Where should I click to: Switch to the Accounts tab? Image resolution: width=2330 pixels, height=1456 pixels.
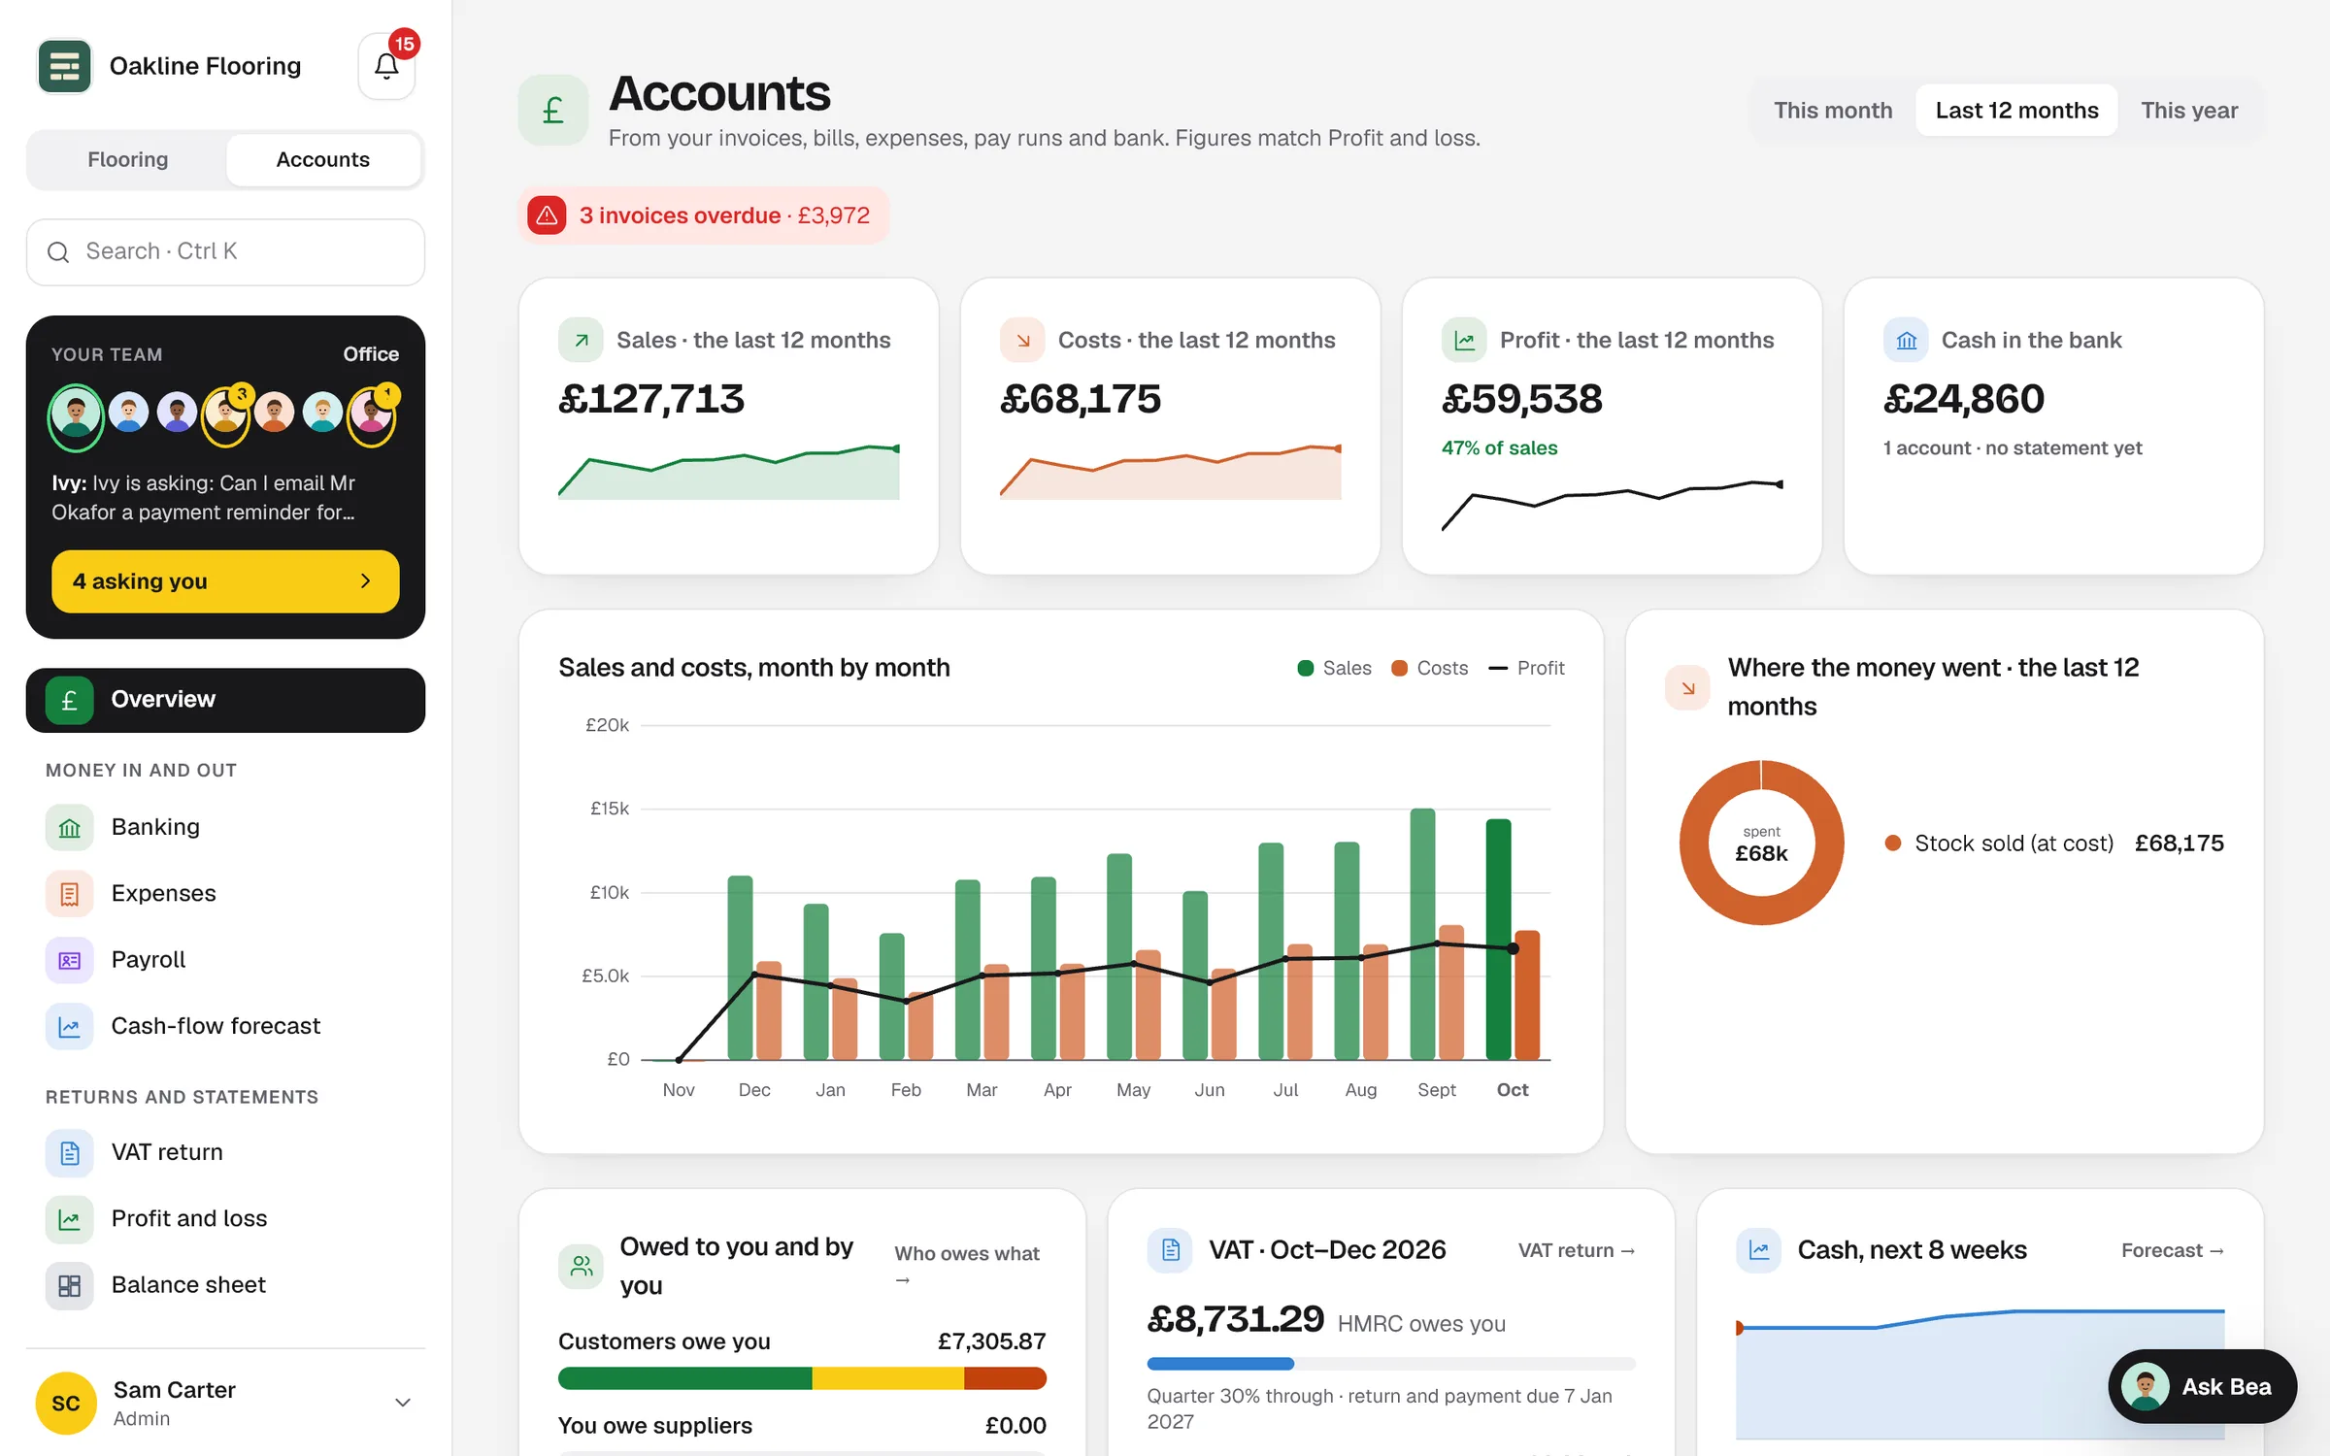[323, 159]
